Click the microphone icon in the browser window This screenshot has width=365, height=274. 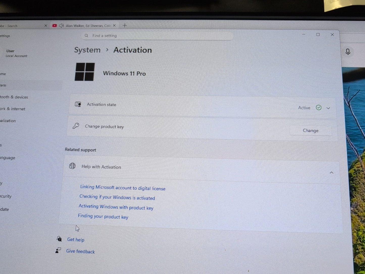[x=348, y=52]
